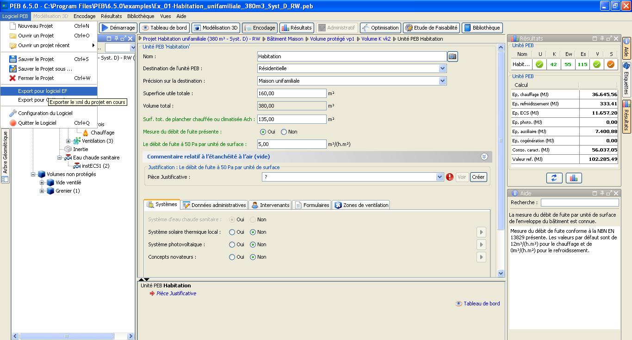Switch to the Zones de ventilation tab
The width and height of the screenshot is (632, 340).
click(361, 205)
